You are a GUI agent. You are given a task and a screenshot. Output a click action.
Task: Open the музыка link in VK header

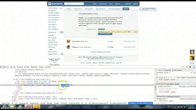pos(117,4)
